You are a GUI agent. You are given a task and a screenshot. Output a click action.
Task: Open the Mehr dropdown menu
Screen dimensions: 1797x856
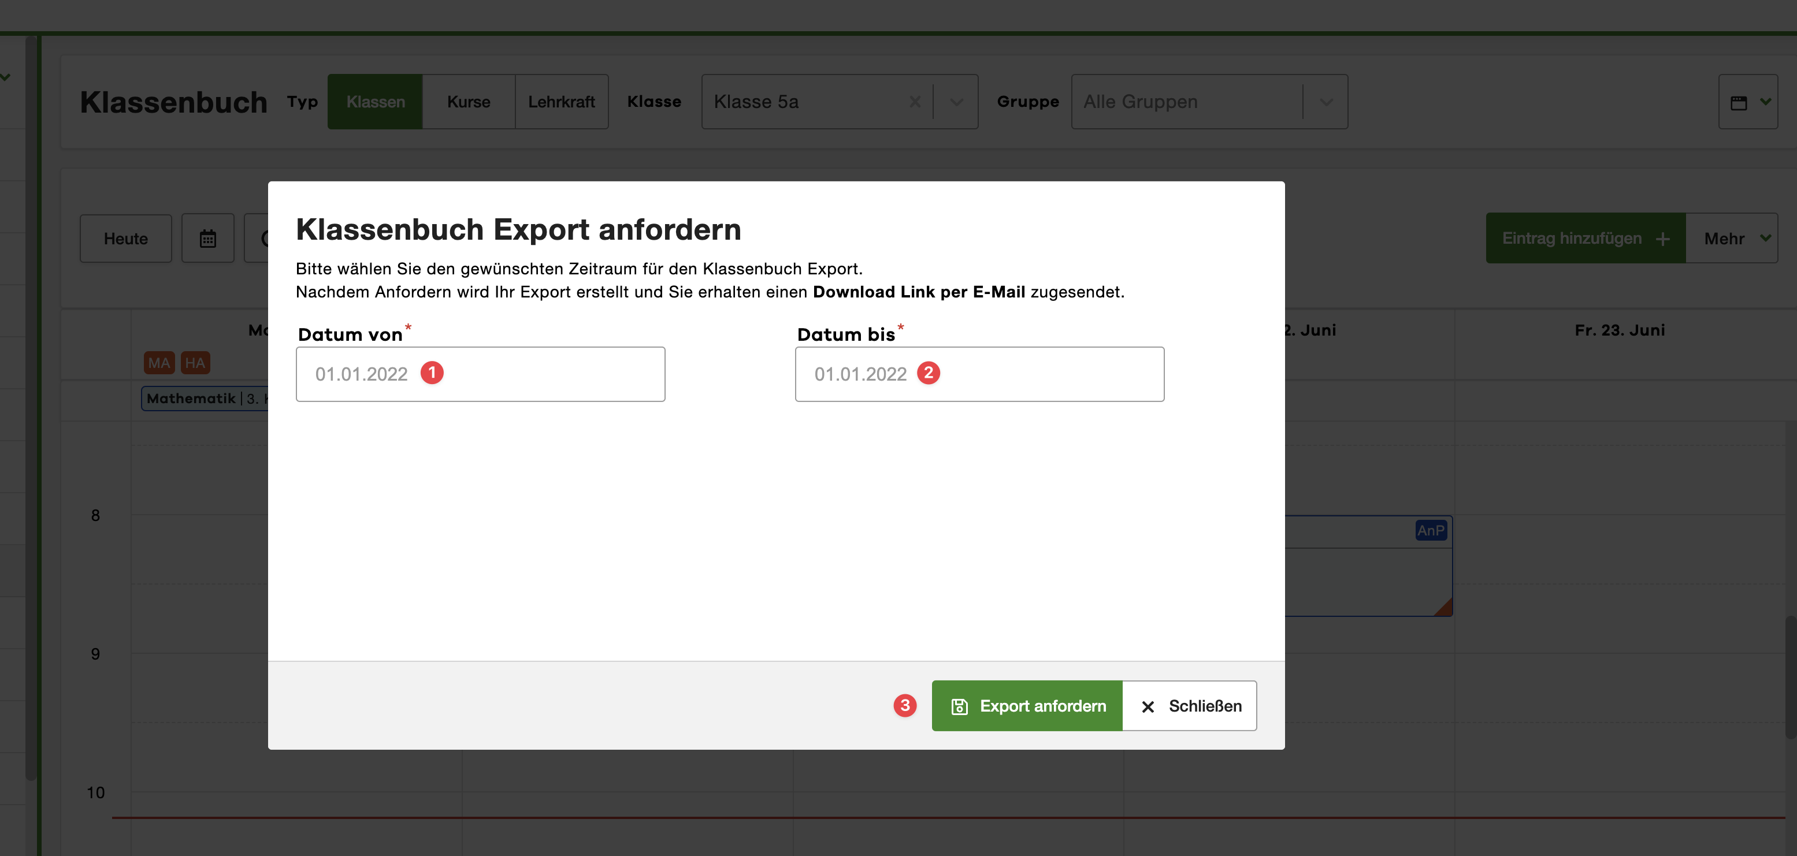(x=1733, y=238)
